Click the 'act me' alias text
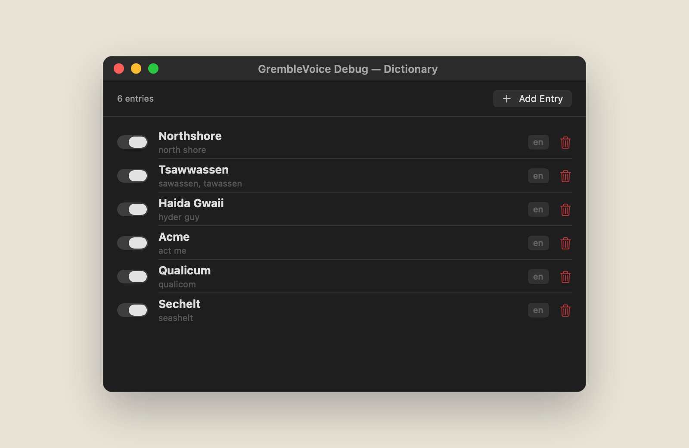This screenshot has width=689, height=448. point(172,251)
